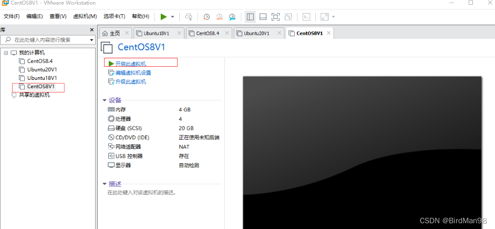Click the 正在使用未知后端 CD/DVD value
The image size is (495, 229).
(199, 138)
